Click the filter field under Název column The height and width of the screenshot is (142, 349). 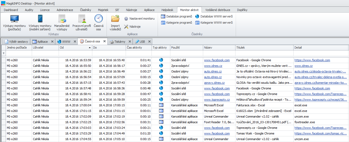[x=219, y=53]
